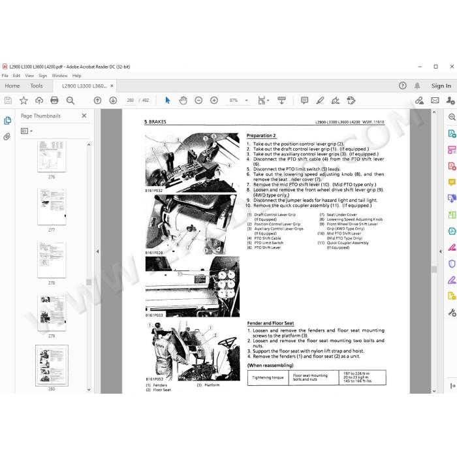The image size is (457, 457).
Task: Open fit page options dropdown arrow
Action: tap(268, 101)
